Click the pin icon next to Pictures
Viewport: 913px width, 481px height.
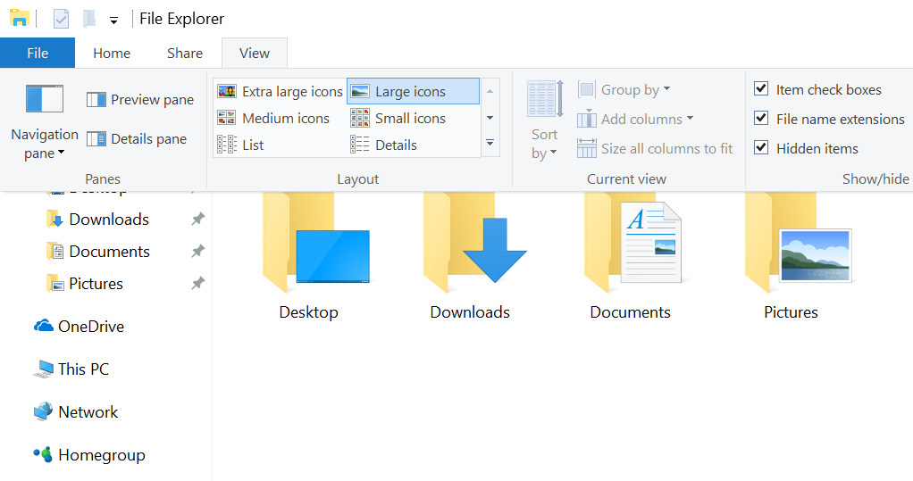(x=198, y=283)
